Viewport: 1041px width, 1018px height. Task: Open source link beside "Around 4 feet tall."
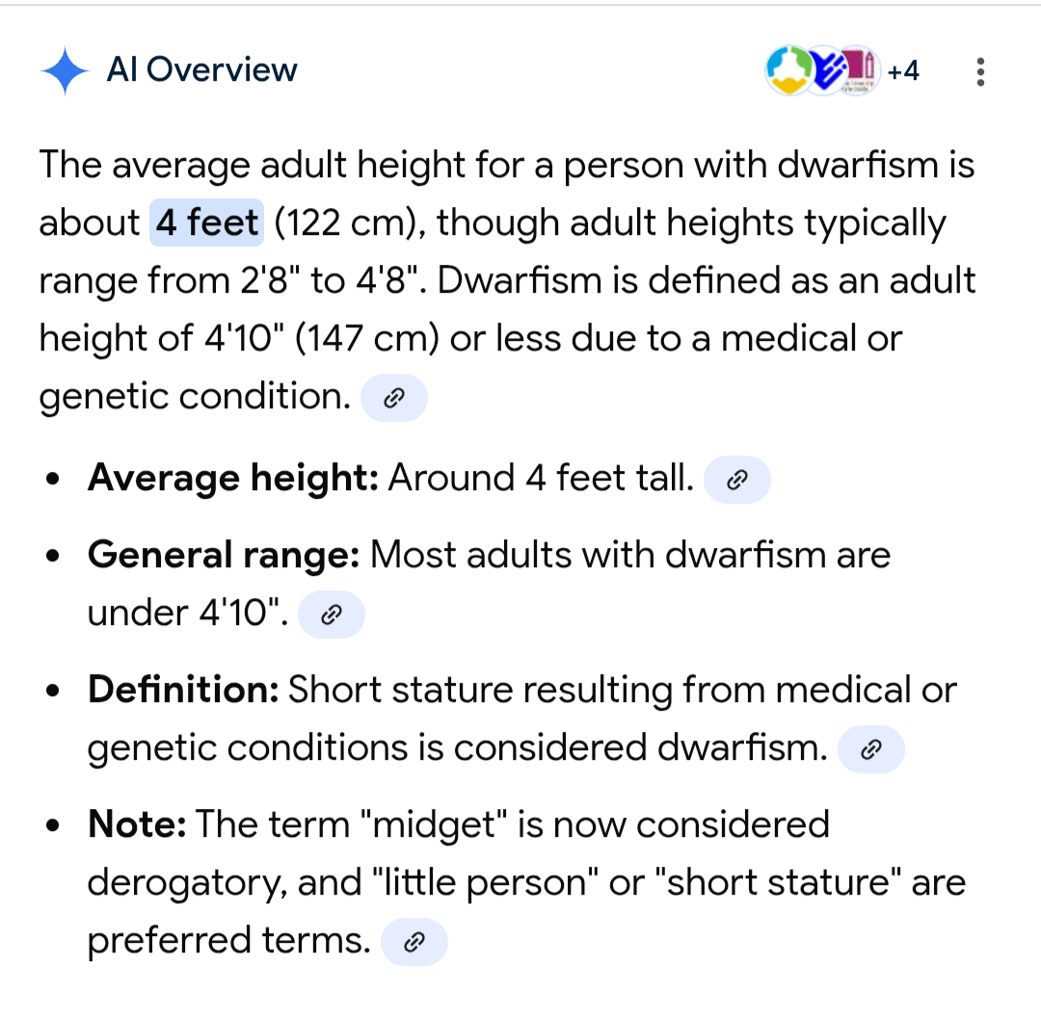[737, 480]
